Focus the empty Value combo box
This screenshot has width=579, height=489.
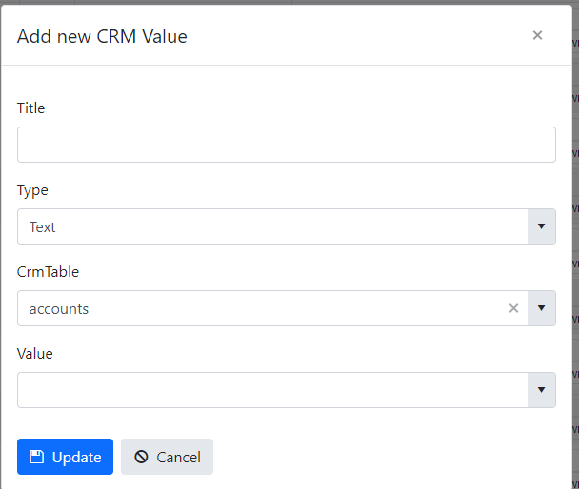tap(272, 390)
